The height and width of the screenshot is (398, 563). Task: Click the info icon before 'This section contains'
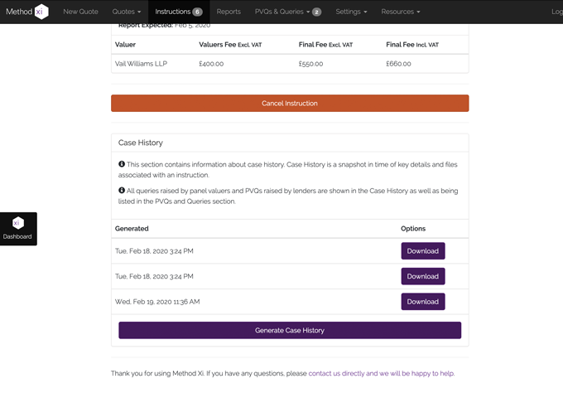point(122,164)
